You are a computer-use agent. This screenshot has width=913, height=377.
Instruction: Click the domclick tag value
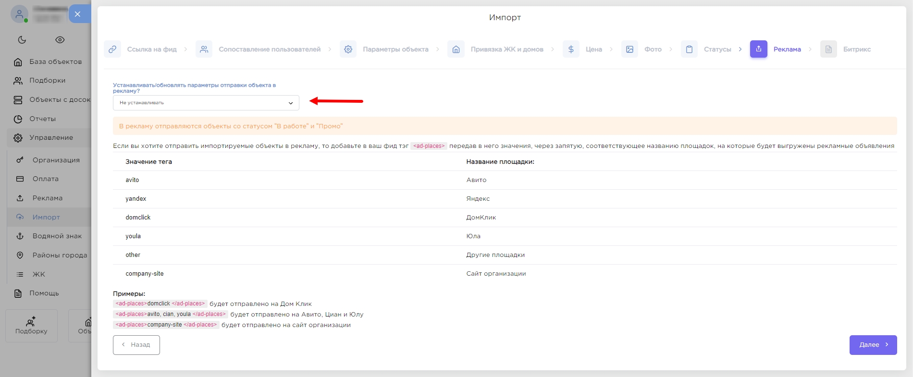[138, 218]
